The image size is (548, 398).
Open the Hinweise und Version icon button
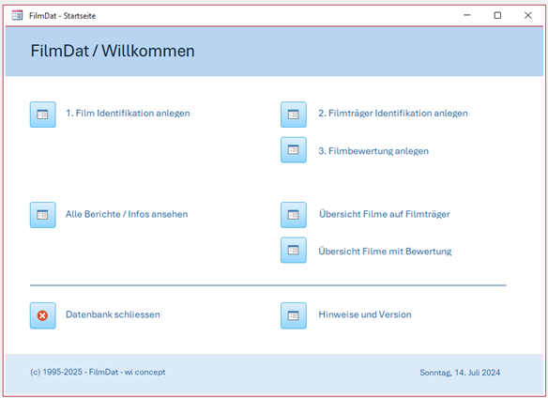point(294,315)
